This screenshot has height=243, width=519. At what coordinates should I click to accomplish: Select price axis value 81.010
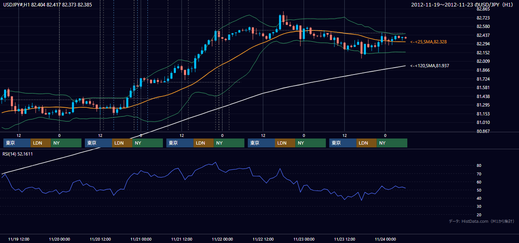(x=483, y=122)
